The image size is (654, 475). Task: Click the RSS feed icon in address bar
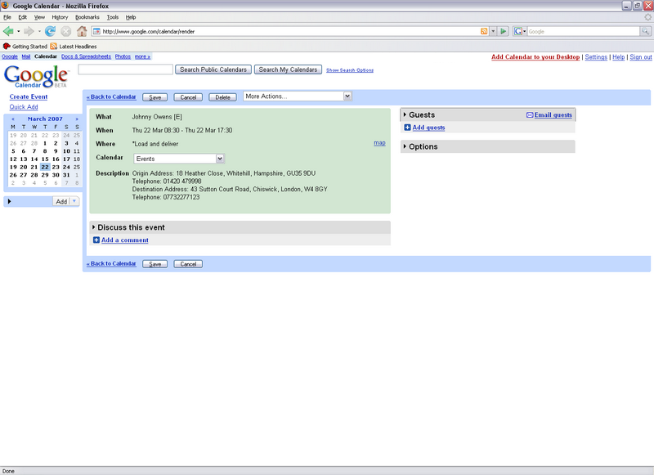(484, 31)
